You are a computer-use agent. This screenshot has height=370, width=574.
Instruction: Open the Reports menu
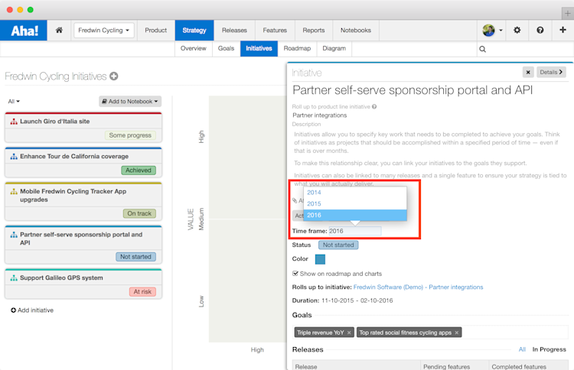[x=313, y=31]
